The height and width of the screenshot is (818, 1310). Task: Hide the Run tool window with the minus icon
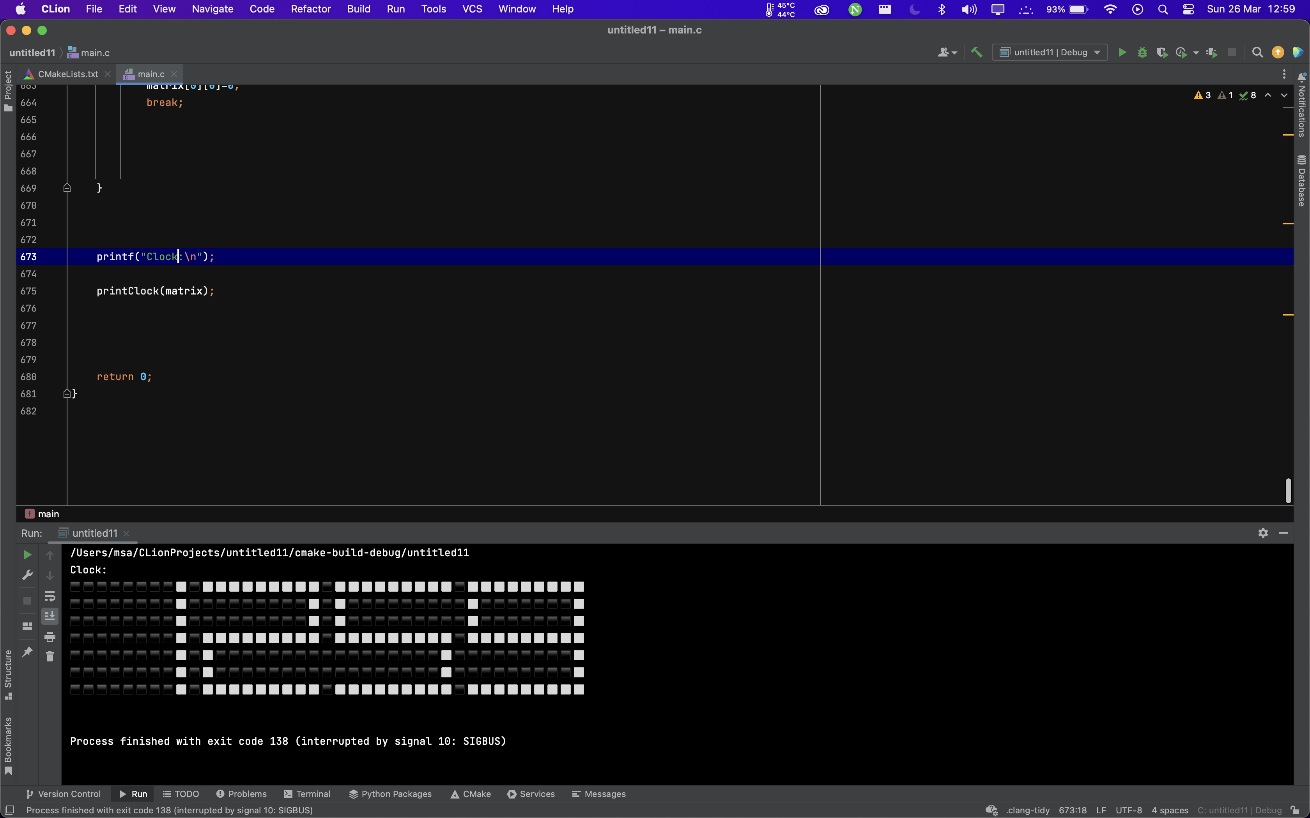click(1283, 533)
